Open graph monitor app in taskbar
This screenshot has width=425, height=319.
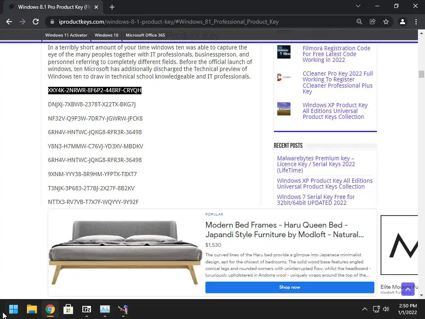[x=105, y=309]
